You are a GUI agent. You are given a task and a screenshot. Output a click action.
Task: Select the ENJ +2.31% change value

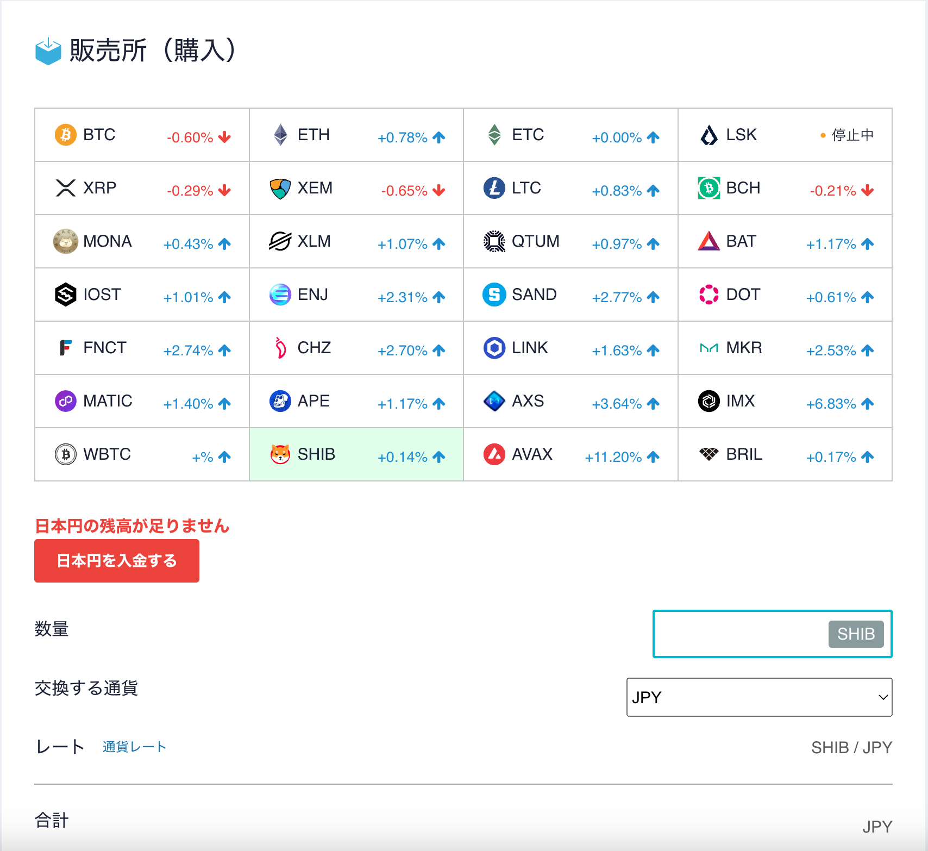tap(403, 297)
